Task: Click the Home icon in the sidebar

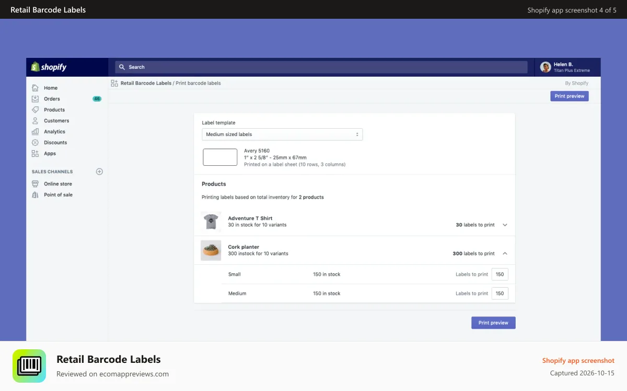Action: tap(35, 88)
